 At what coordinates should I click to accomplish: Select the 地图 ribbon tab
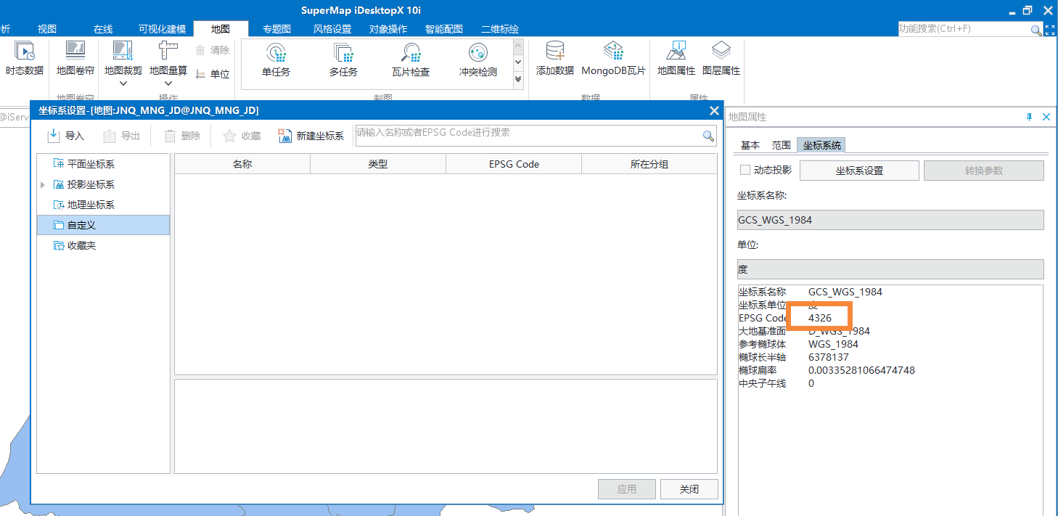click(221, 29)
